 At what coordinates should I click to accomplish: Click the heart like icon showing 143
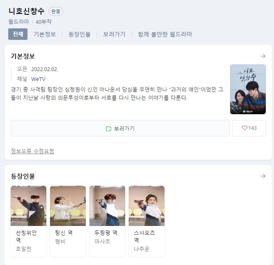tap(244, 128)
